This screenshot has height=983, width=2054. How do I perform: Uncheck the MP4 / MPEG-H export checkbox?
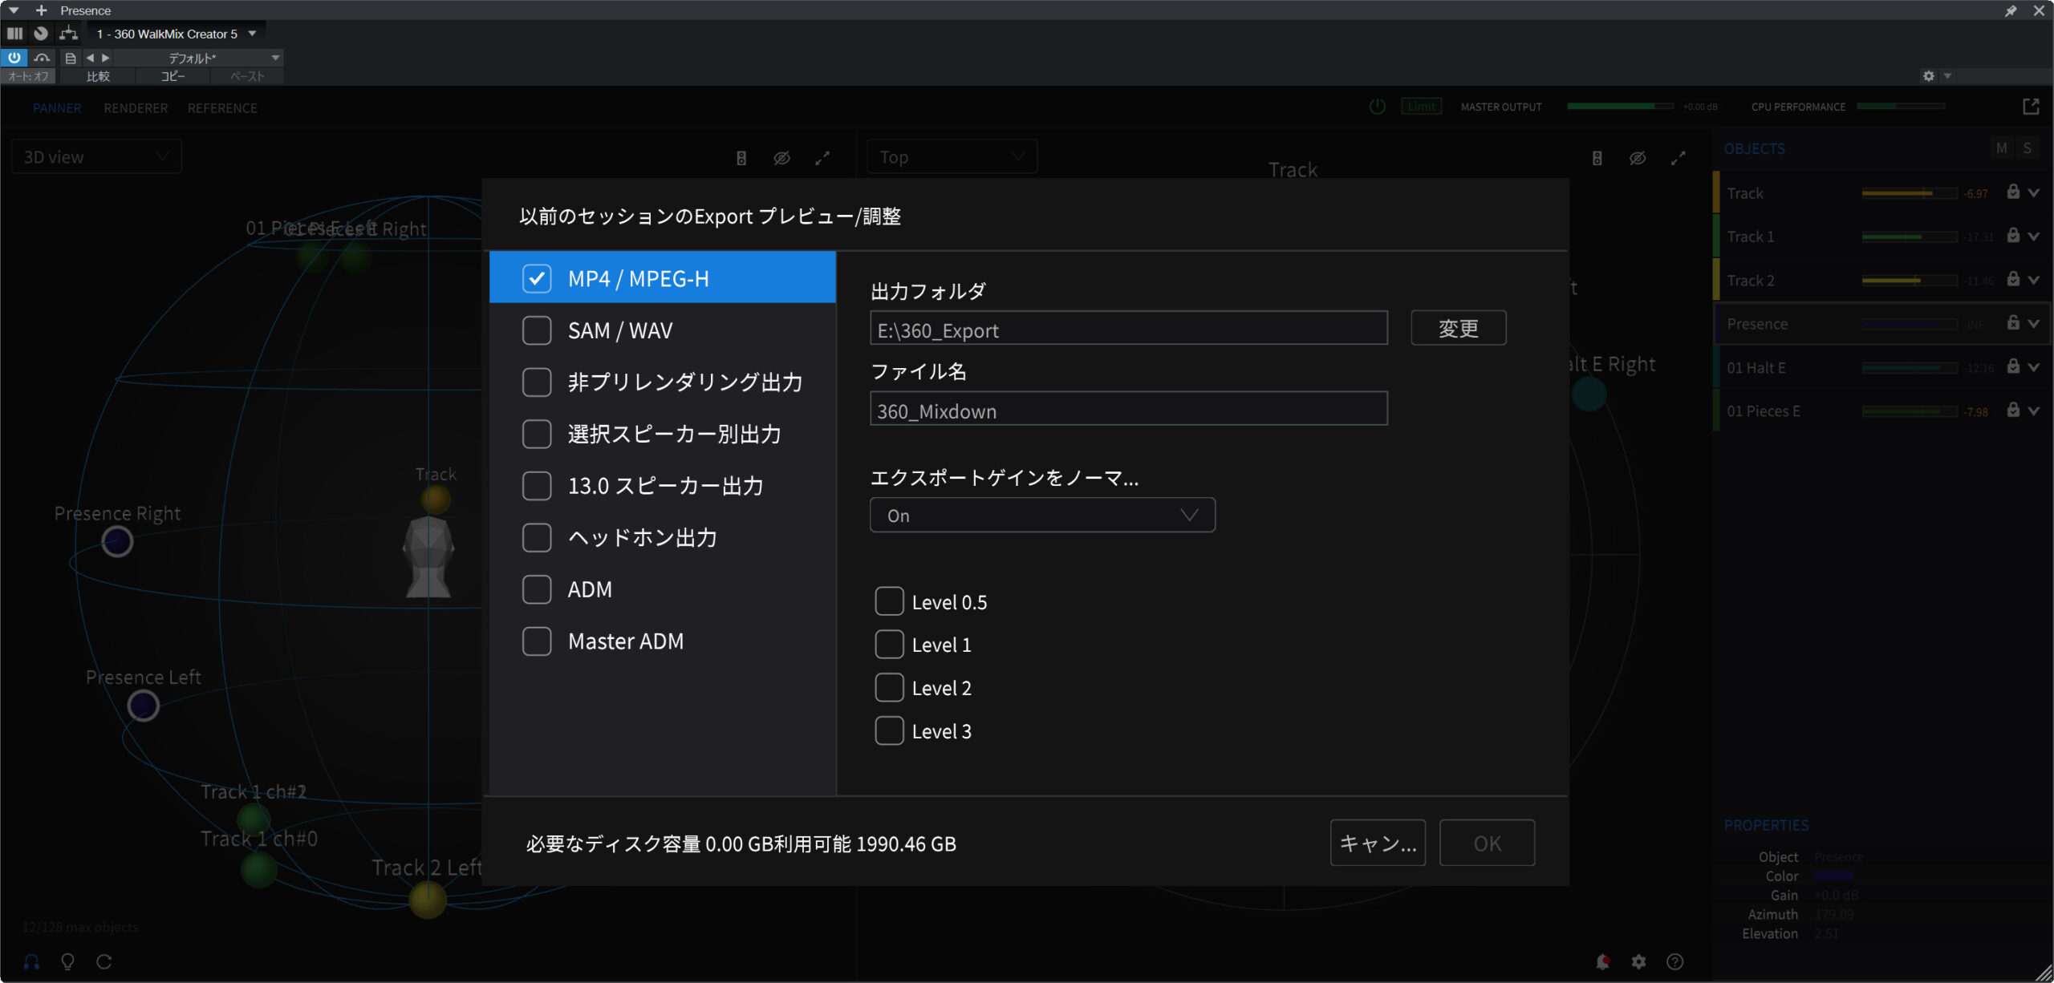click(537, 278)
